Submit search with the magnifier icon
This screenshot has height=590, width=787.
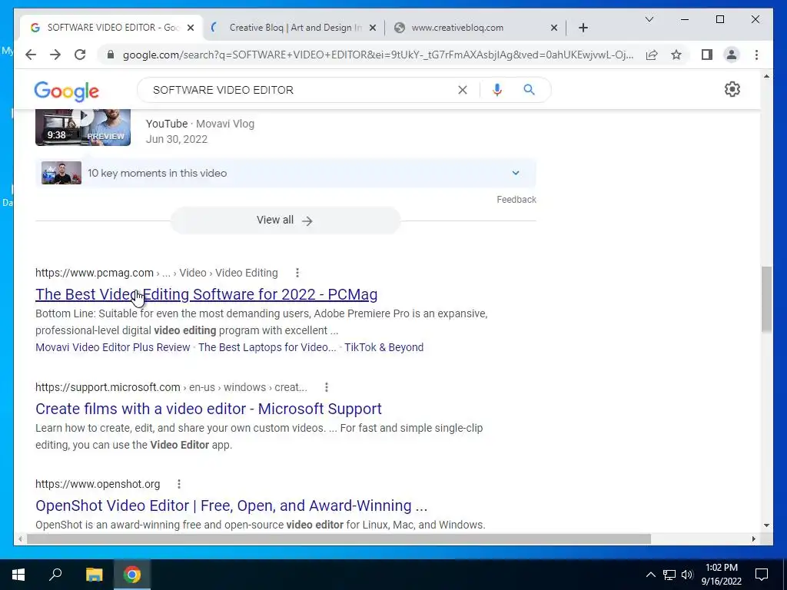(529, 90)
